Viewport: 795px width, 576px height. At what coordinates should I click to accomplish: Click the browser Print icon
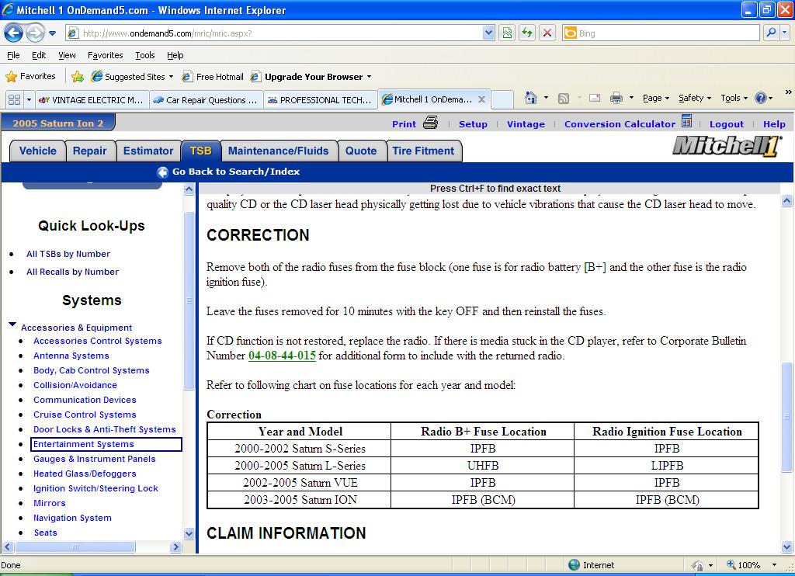[616, 98]
